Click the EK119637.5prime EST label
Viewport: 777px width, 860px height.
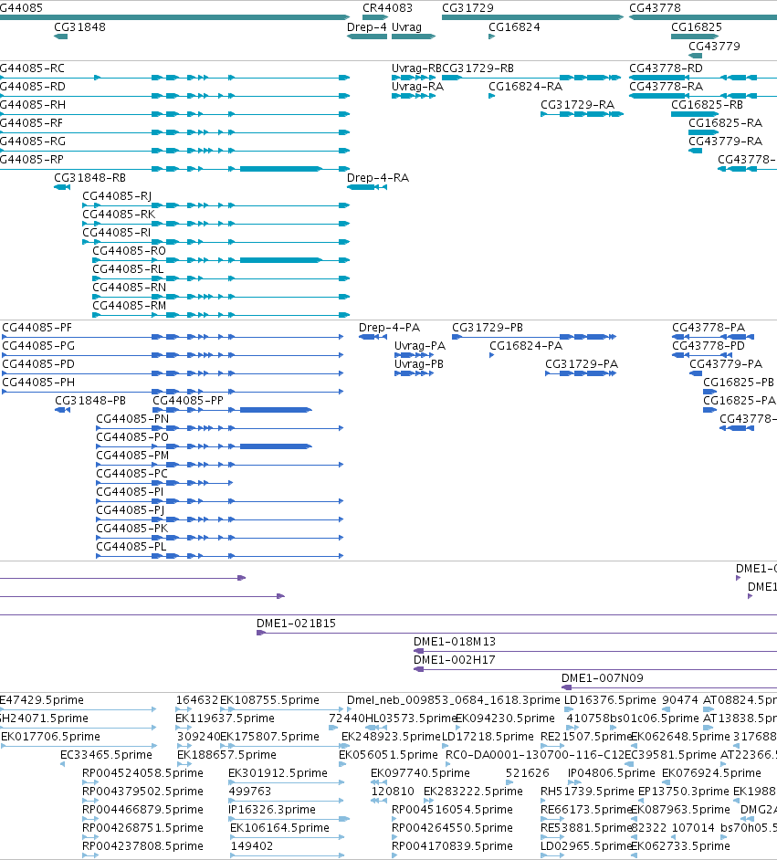tap(225, 718)
